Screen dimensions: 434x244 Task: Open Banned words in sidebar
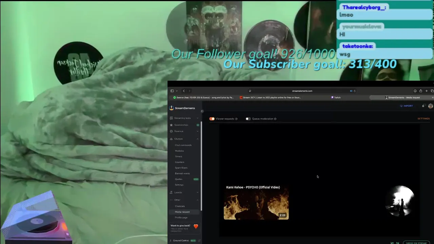click(182, 174)
